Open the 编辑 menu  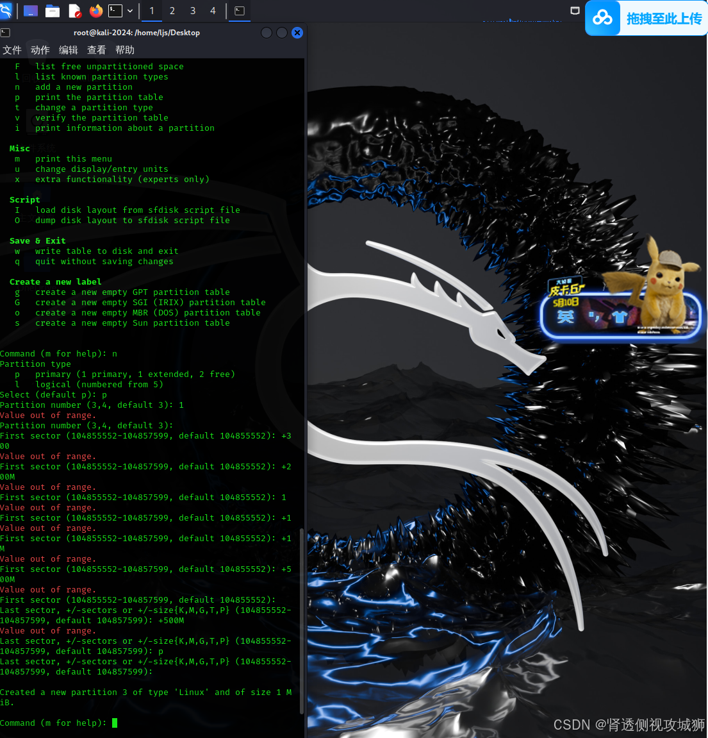point(68,50)
